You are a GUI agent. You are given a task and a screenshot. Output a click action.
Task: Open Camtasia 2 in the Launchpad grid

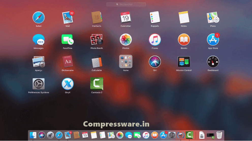97,84
